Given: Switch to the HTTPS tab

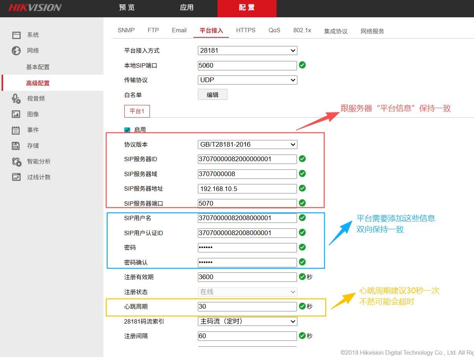Looking at the screenshot, I should (x=246, y=30).
